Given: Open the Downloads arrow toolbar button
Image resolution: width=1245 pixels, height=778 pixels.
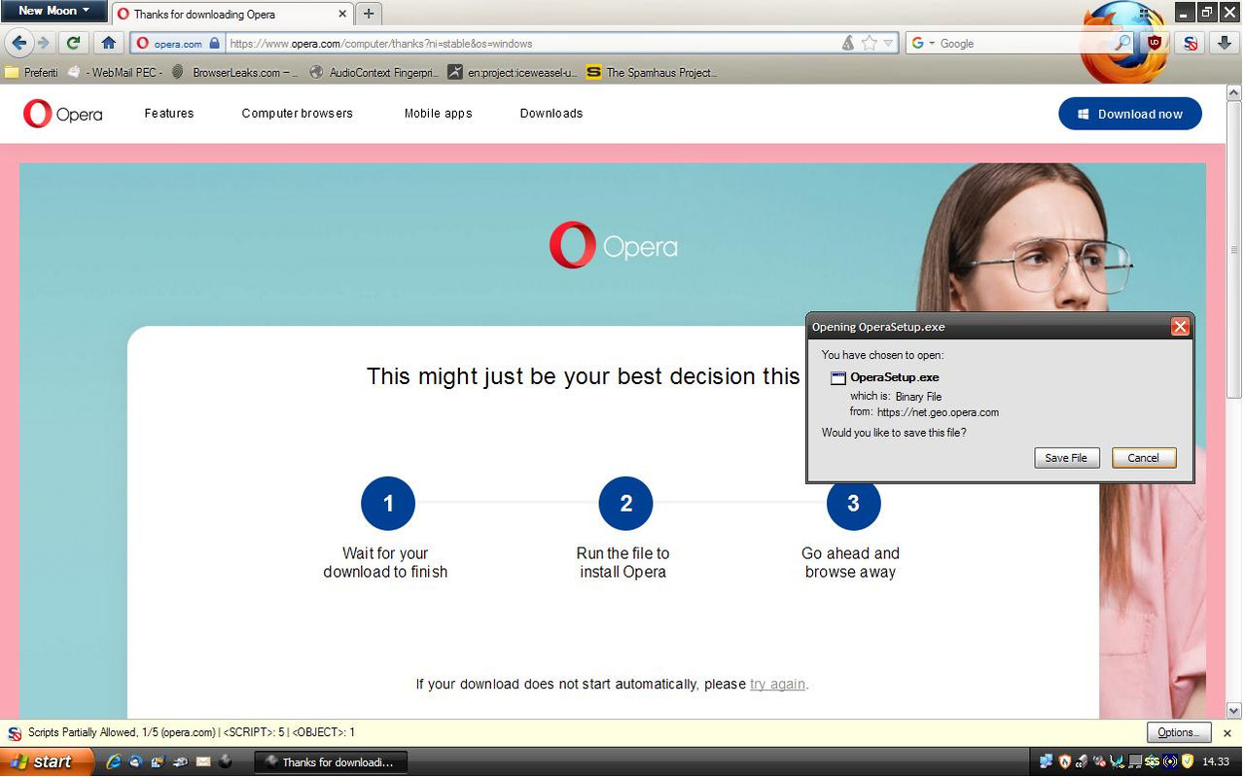Looking at the screenshot, I should coord(1223,43).
